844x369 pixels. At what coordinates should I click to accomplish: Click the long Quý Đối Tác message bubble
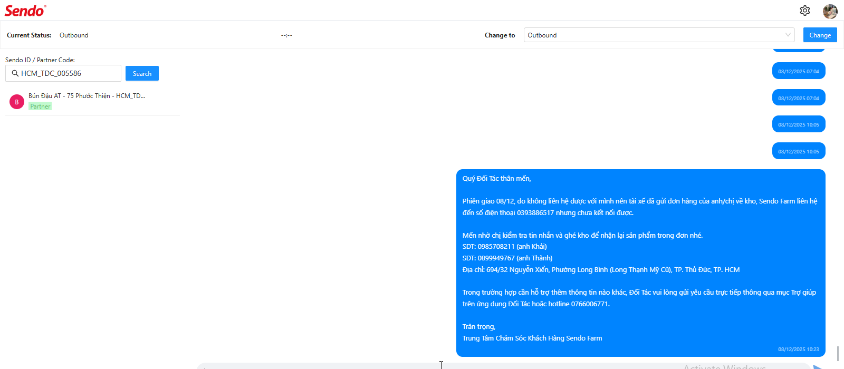[640, 263]
